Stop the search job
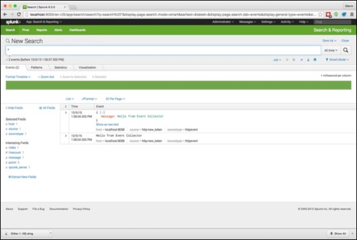 tap(294, 60)
